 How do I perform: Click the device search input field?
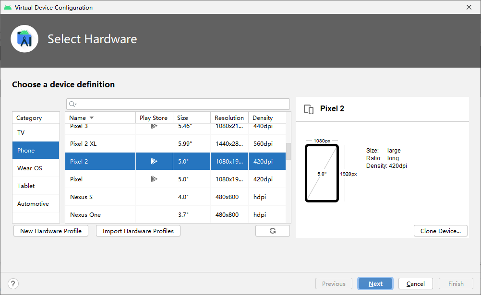click(178, 104)
